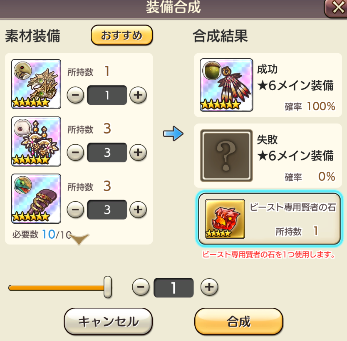Image resolution: width=347 pixels, height=341 pixels.
Task: Select the rabbit flower hairpin material equipment
Action: tap(36, 141)
